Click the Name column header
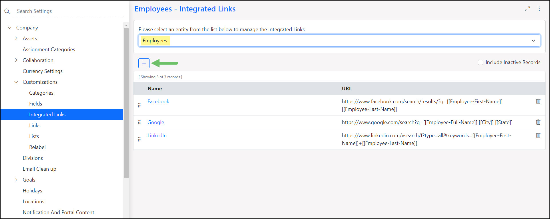Viewport: 550px width, 219px height. click(155, 89)
